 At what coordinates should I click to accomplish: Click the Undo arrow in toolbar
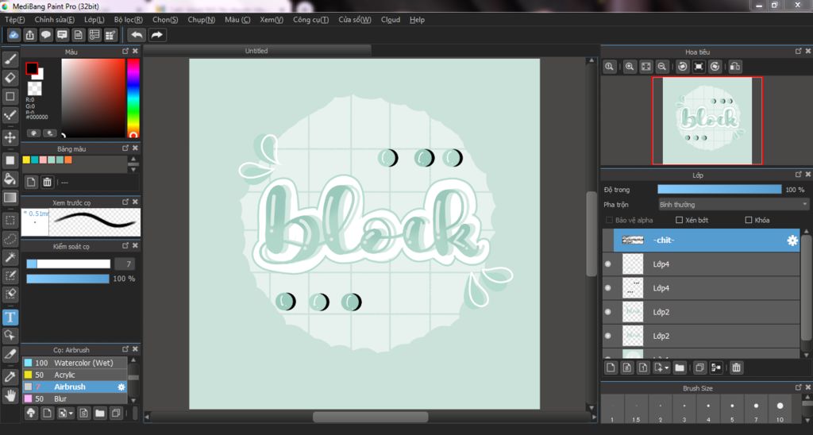tap(137, 35)
